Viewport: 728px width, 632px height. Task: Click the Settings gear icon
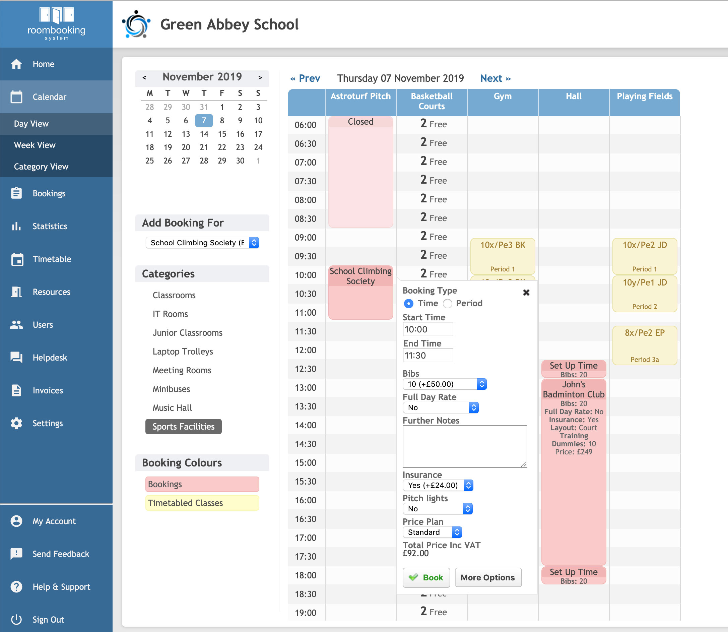[16, 423]
